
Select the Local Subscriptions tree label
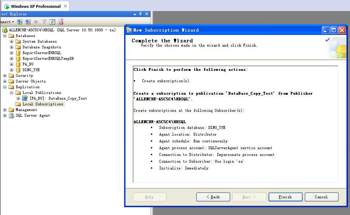[x=43, y=104]
